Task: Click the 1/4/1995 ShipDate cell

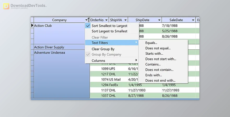Action: (x=145, y=85)
